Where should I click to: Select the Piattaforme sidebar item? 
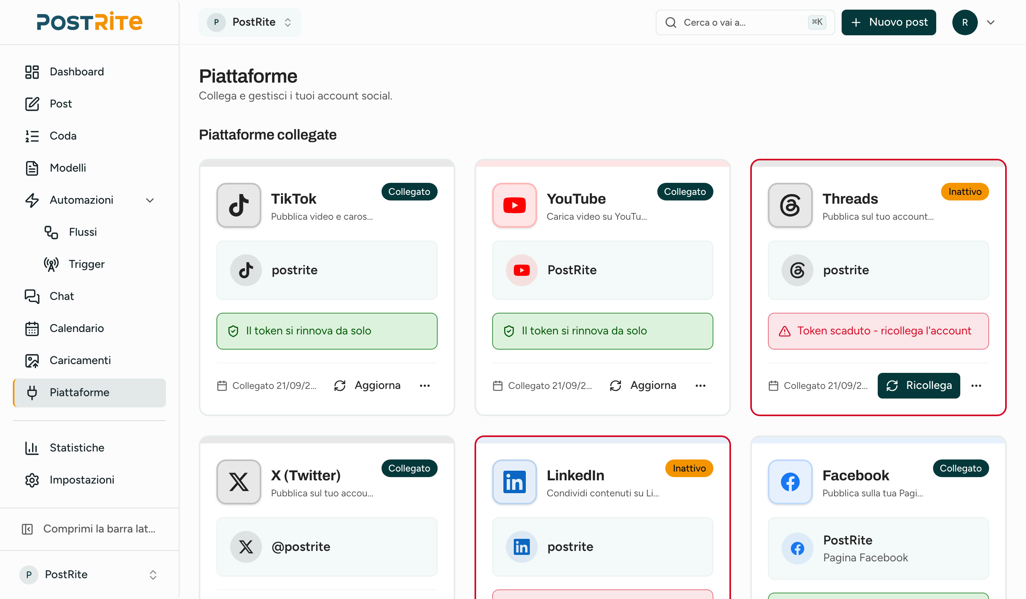coord(89,393)
